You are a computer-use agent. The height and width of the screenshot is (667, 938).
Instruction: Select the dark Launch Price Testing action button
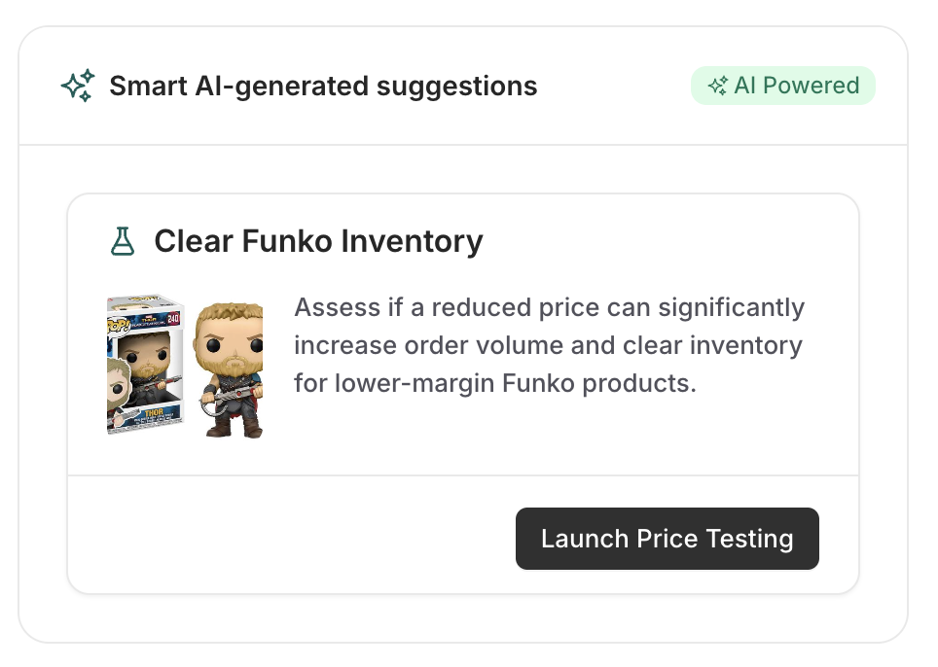tap(667, 539)
